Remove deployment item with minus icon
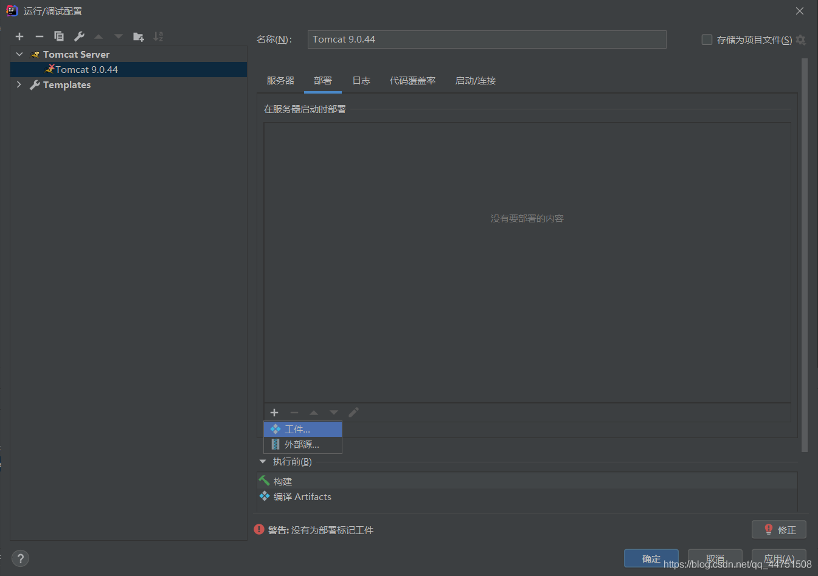This screenshot has width=818, height=576. click(294, 413)
